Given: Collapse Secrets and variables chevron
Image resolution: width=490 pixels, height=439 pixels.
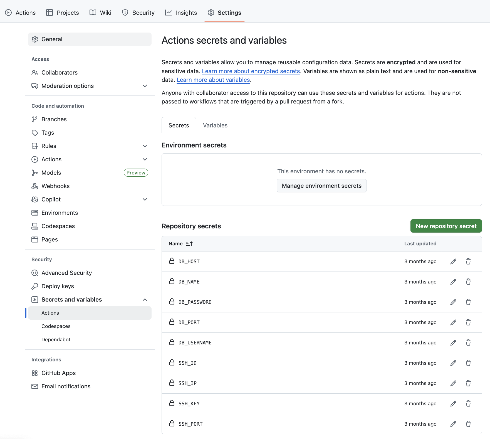Looking at the screenshot, I should point(145,300).
